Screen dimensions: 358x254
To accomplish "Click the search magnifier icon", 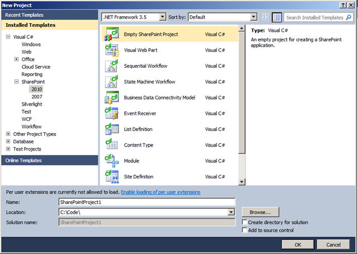I will coord(348,17).
